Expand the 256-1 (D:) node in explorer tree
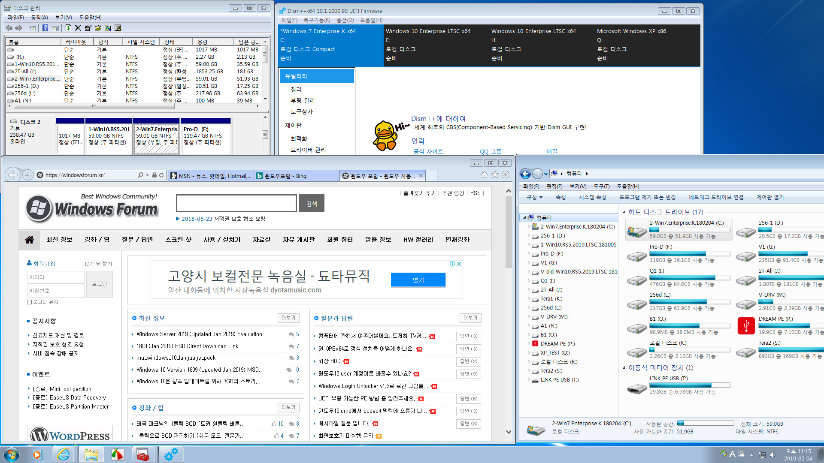 (529, 236)
